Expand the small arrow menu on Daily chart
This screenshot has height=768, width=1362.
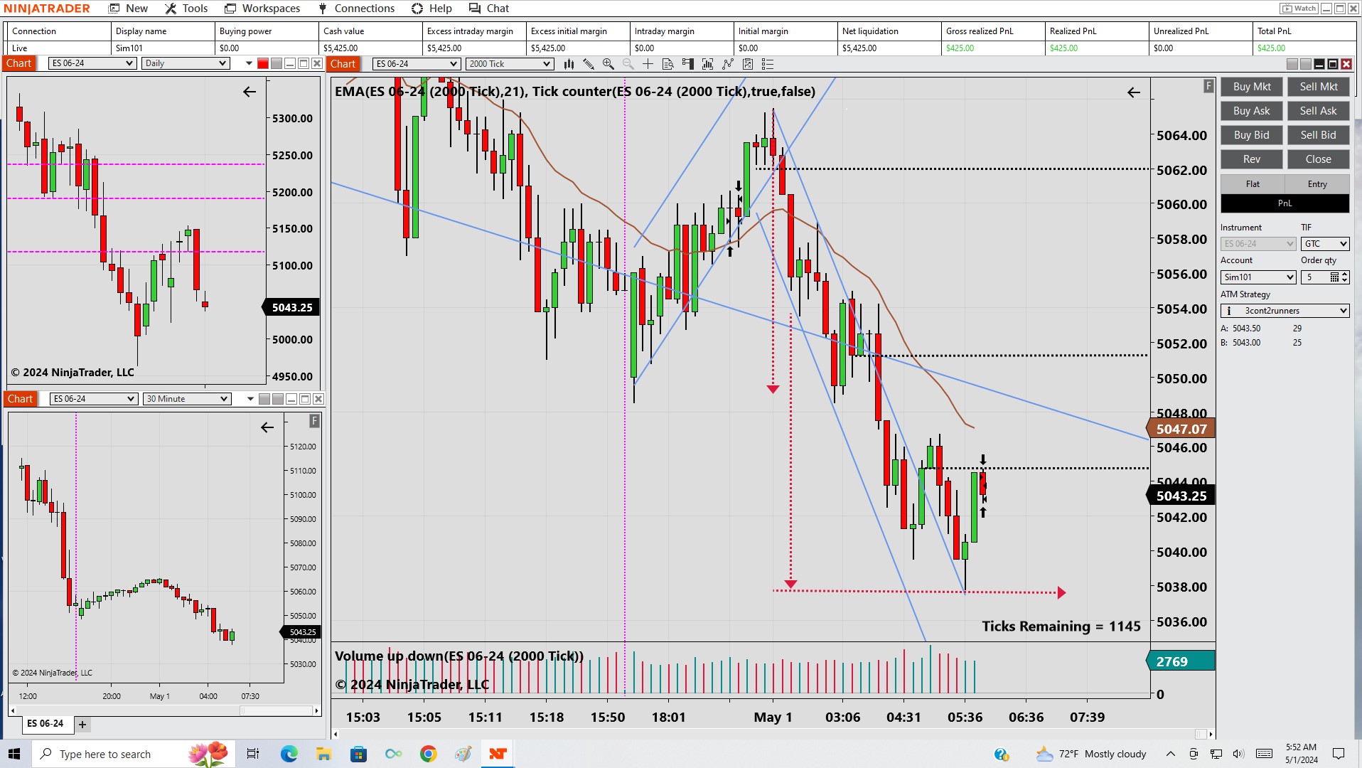(249, 64)
